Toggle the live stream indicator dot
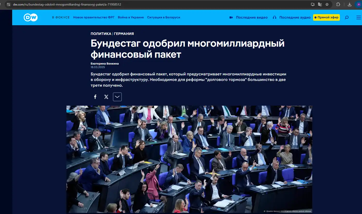The image size is (362, 214). (x=316, y=17)
